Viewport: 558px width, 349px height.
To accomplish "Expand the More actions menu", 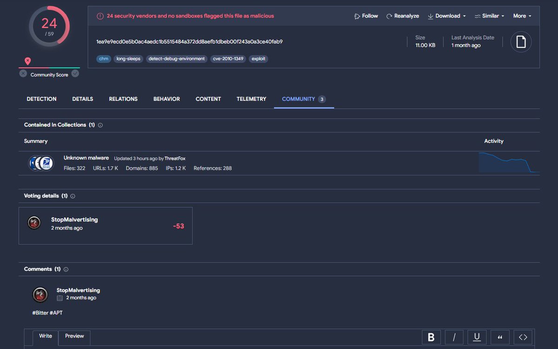I will tap(522, 15).
